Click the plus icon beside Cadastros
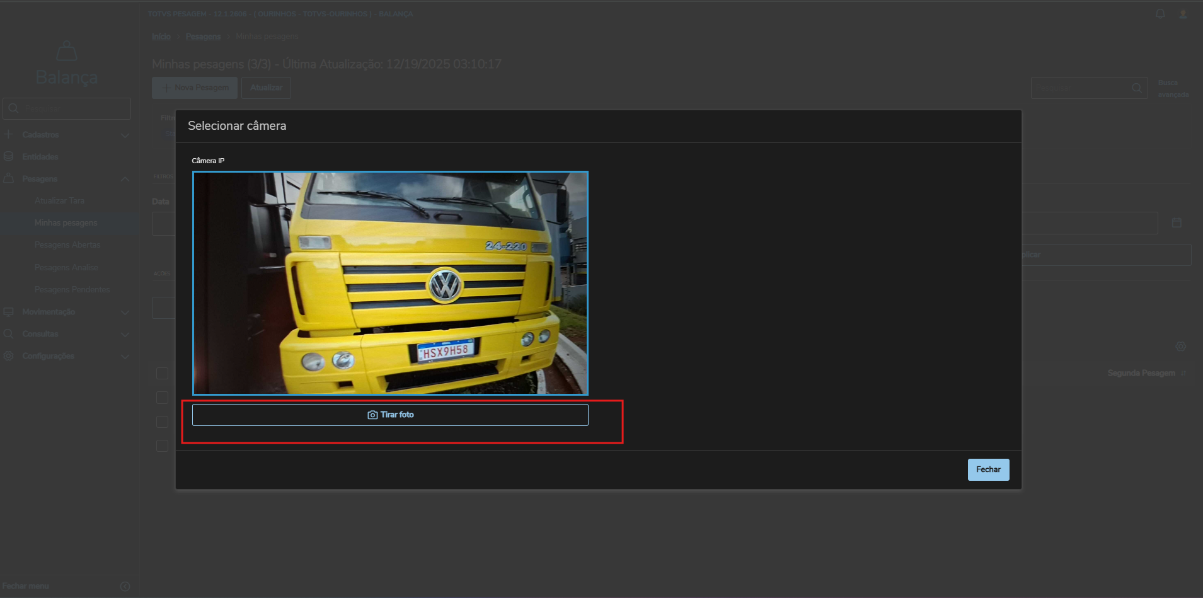The width and height of the screenshot is (1203, 598). click(x=9, y=134)
